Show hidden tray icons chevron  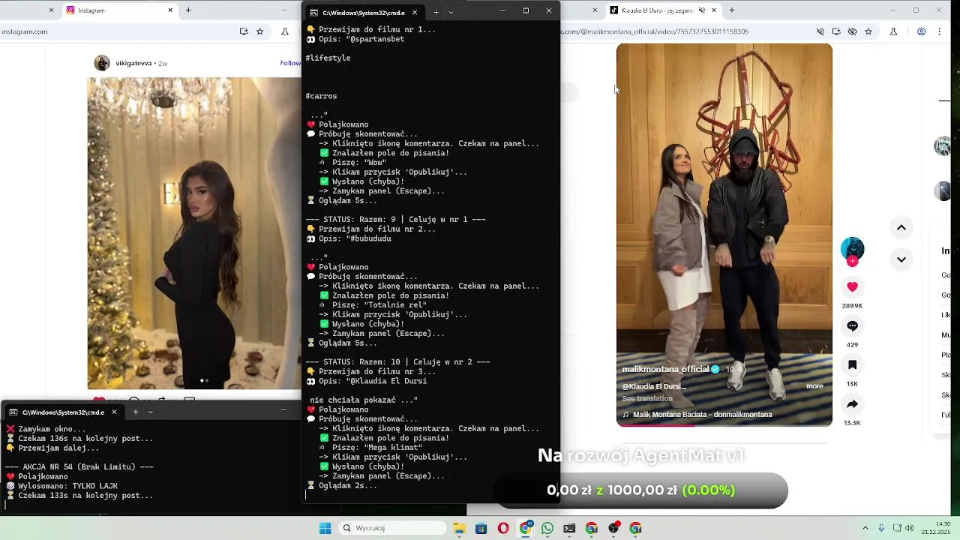coord(865,528)
